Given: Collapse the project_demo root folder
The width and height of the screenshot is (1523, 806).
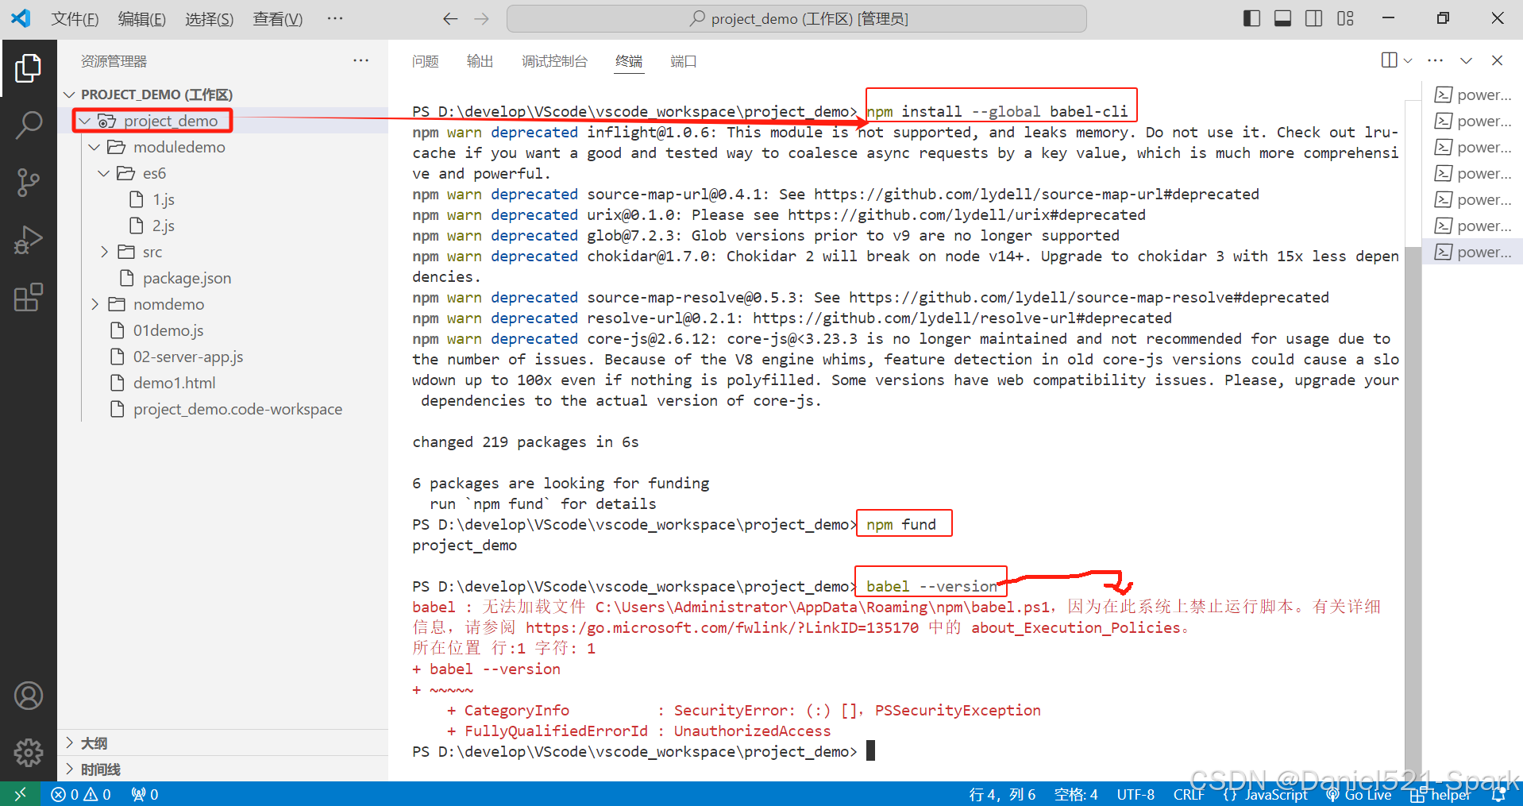Looking at the screenshot, I should (x=222, y=121).
